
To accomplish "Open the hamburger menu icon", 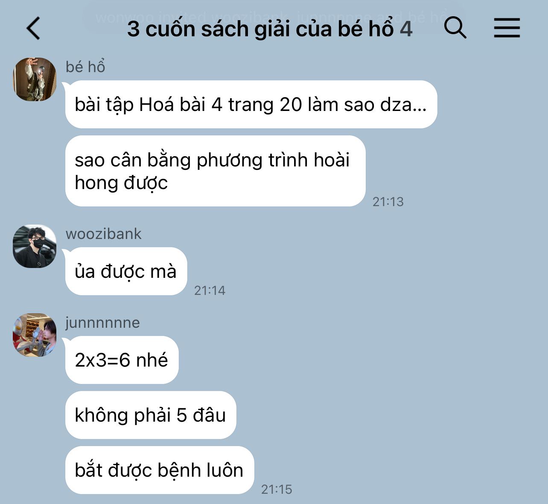I will (x=507, y=28).
